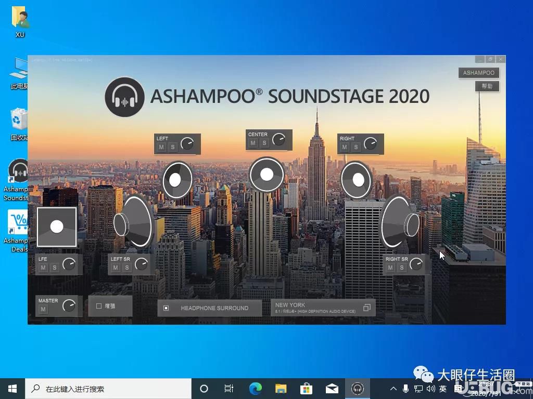The image size is (533, 399).
Task: Click the LFE volume knob
Action: pyautogui.click(x=69, y=264)
